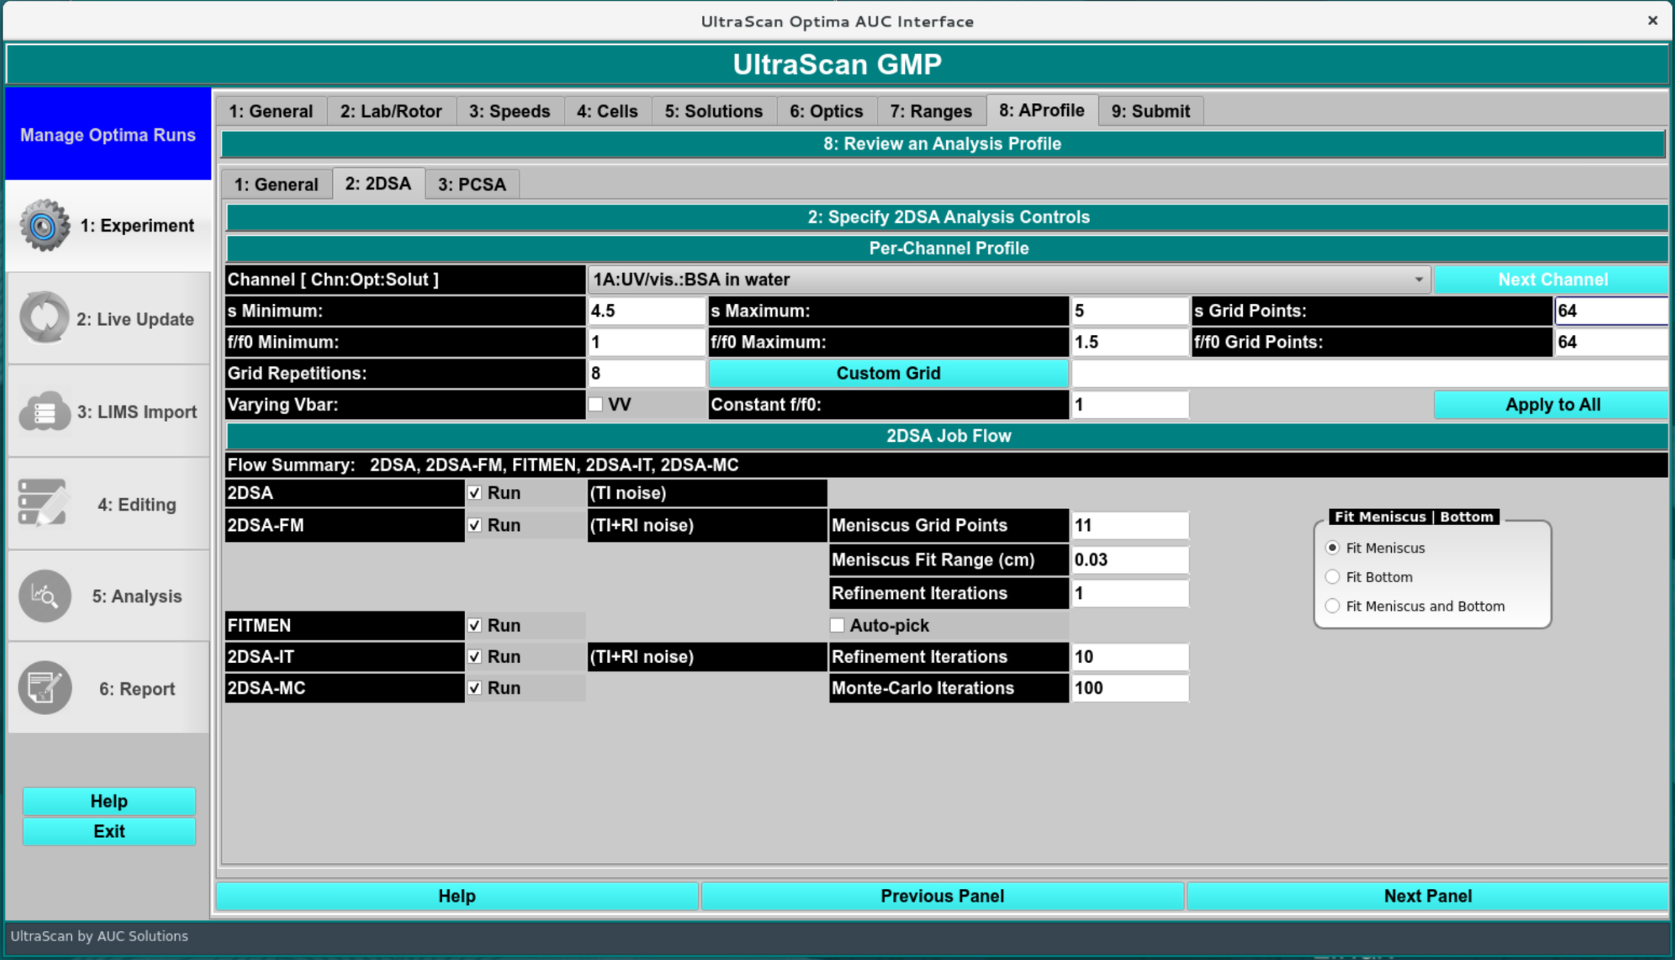Click the Editing pencil icon
The height and width of the screenshot is (960, 1675).
[x=44, y=504]
